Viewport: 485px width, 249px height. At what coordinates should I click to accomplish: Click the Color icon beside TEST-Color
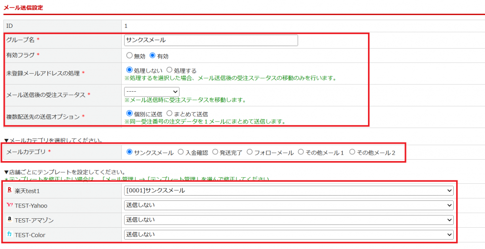(x=9, y=234)
